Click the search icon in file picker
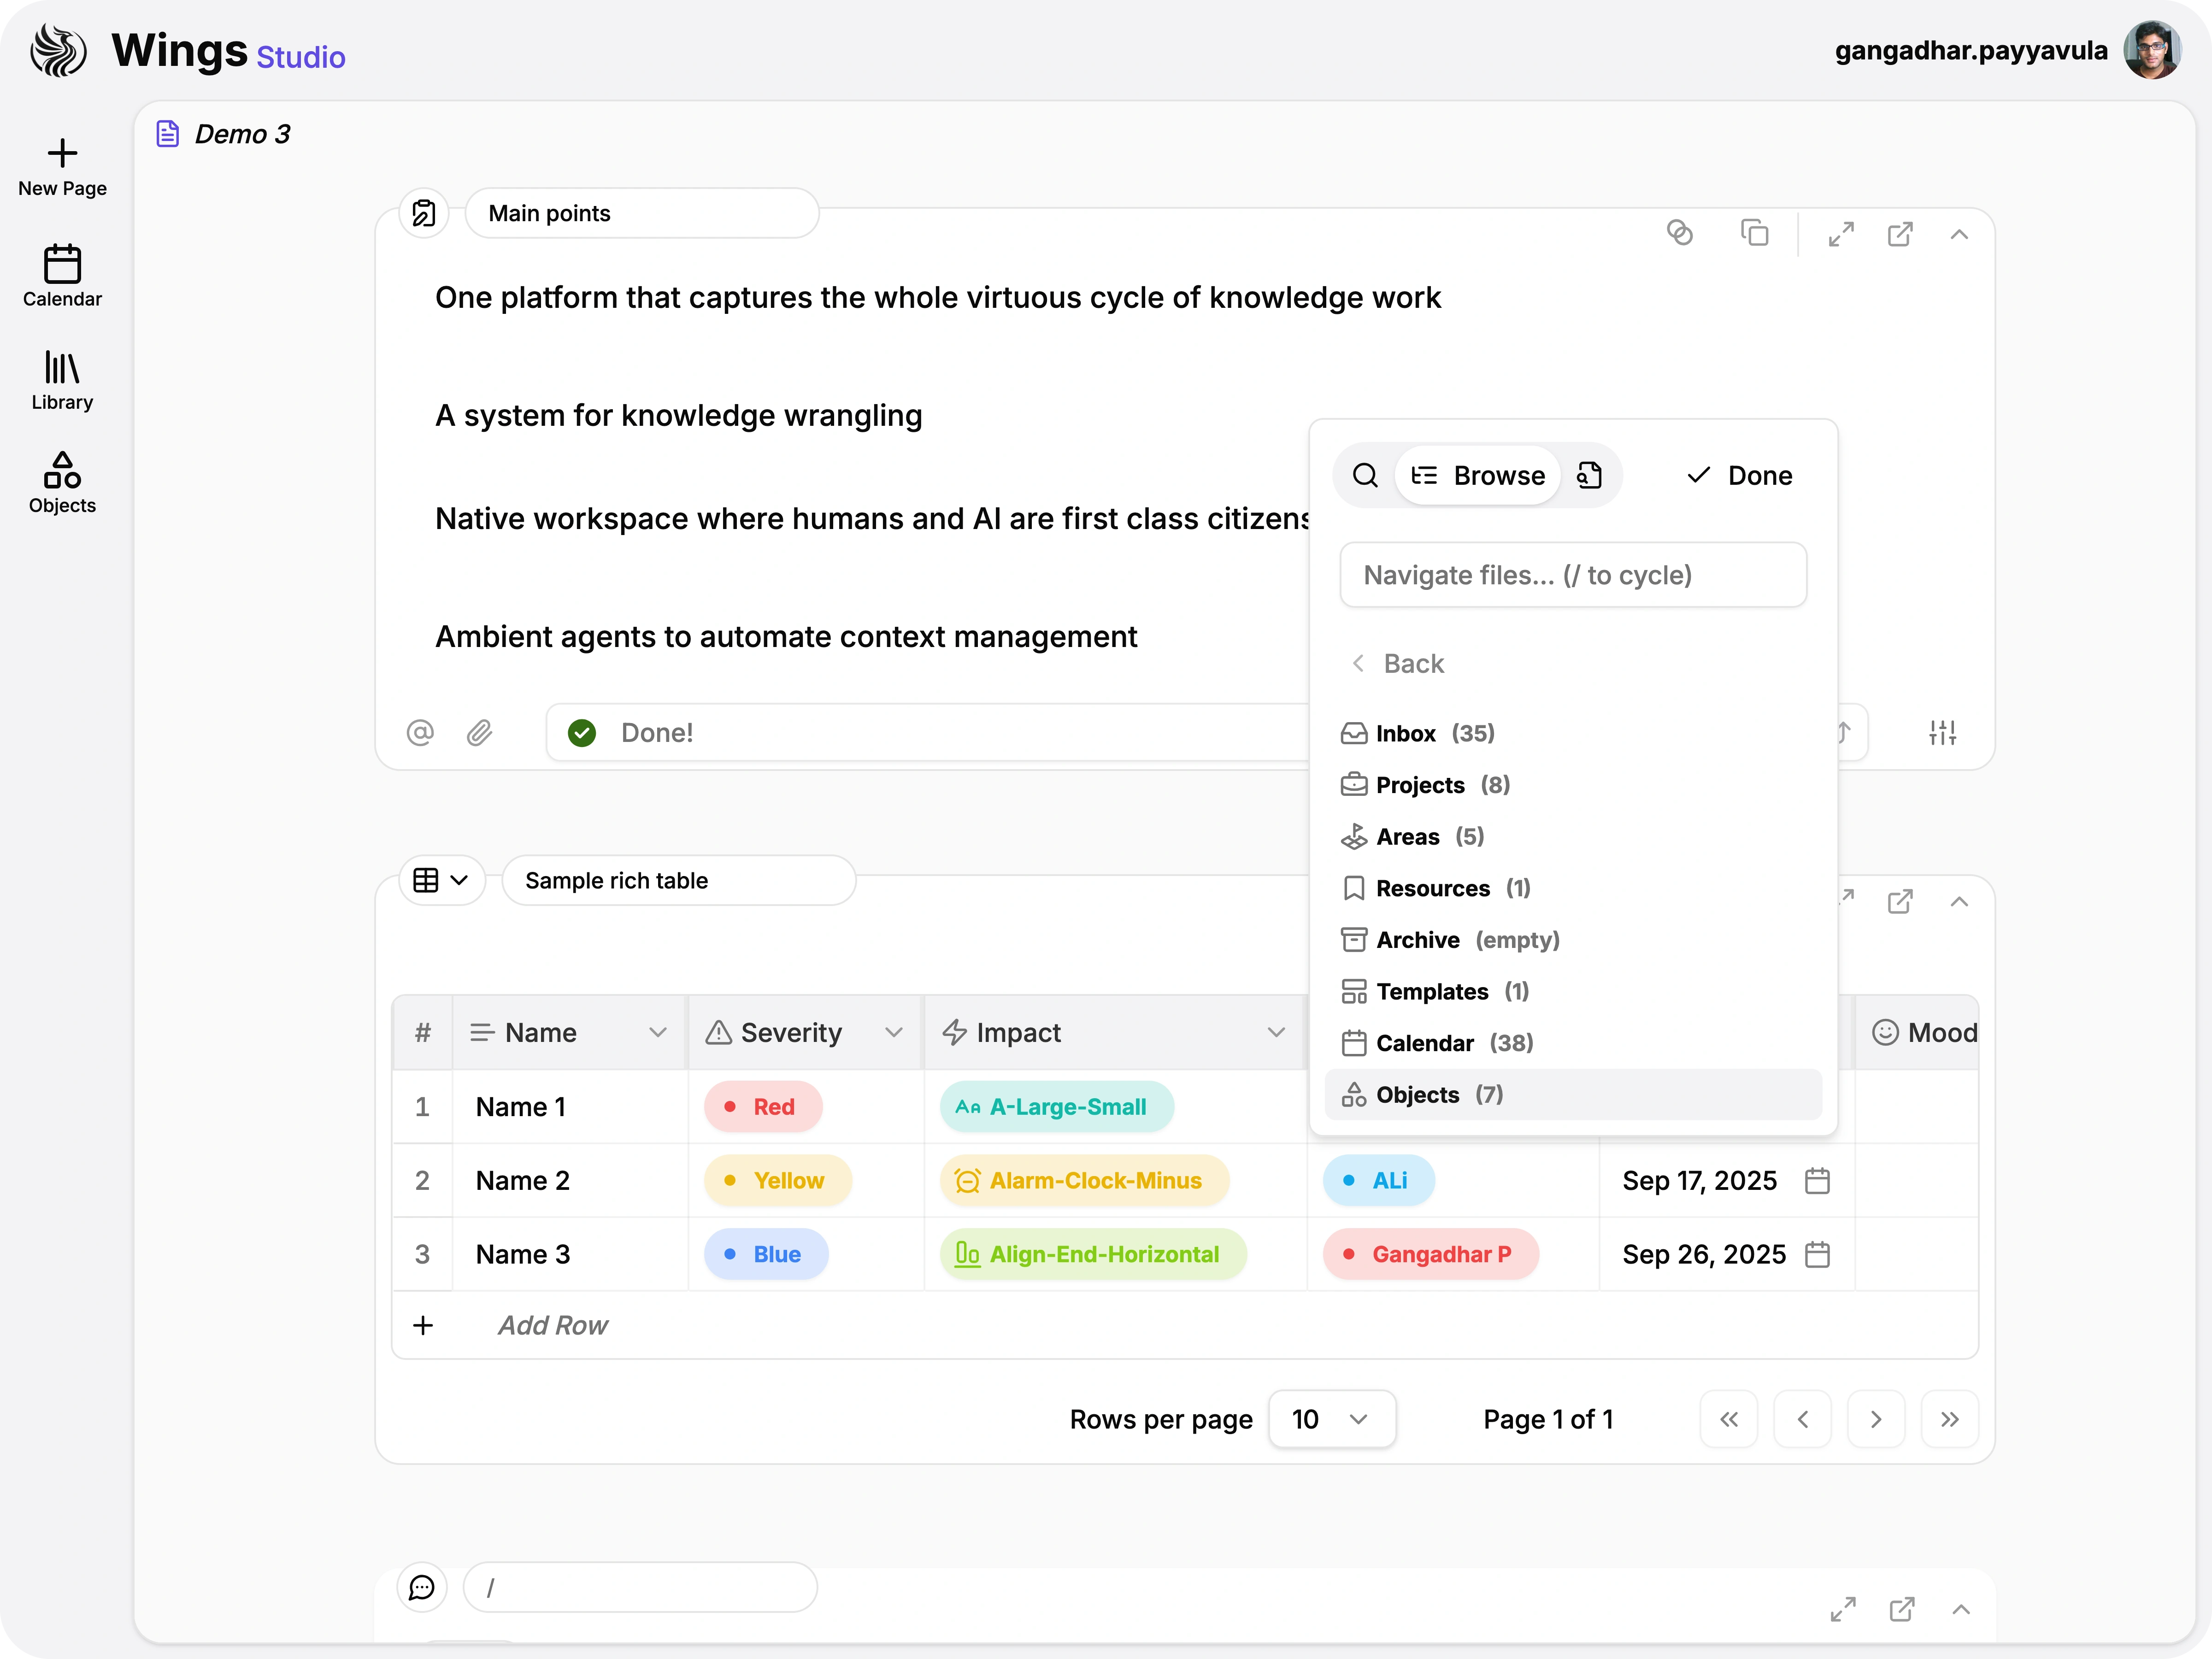Viewport: 2212px width, 1659px height. (x=1365, y=475)
